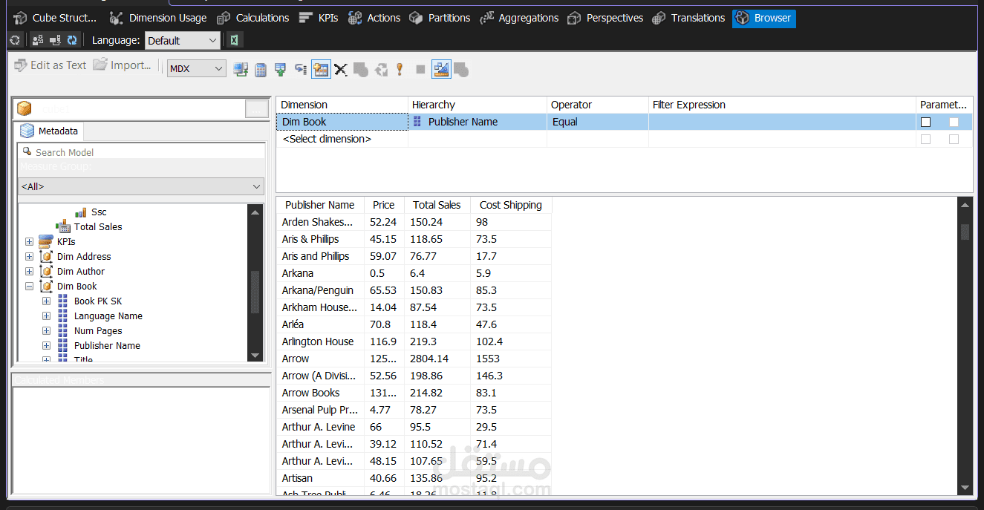Open the Translations tab

688,18
